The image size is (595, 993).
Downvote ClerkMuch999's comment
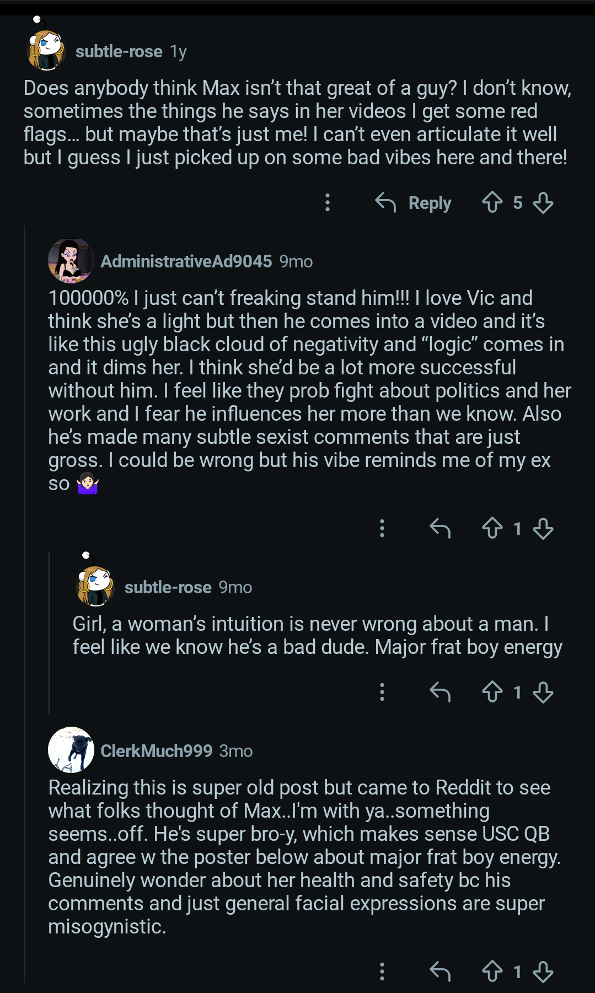[543, 971]
